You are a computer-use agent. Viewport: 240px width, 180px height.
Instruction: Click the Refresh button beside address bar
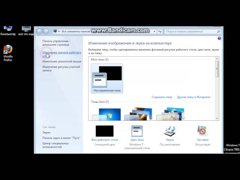pyautogui.click(x=160, y=31)
